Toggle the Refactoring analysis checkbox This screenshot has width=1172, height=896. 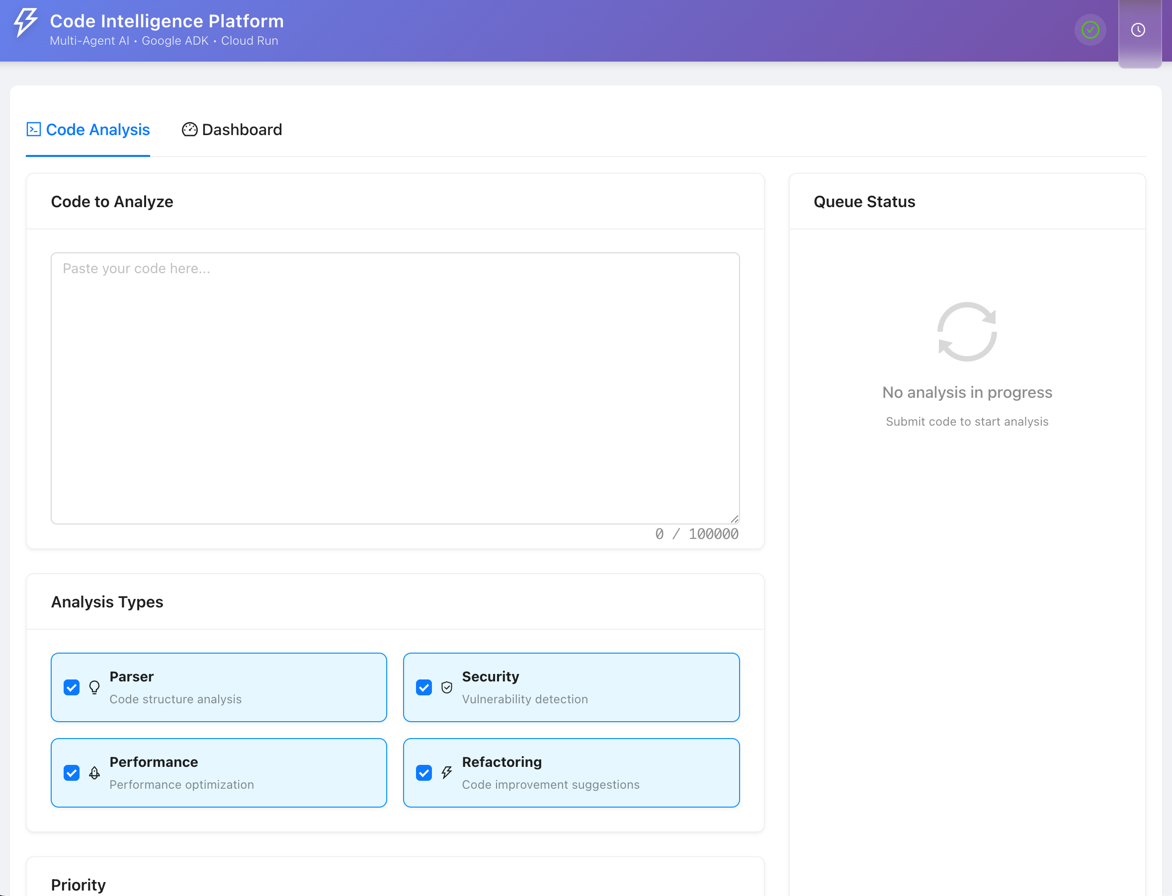pyautogui.click(x=424, y=773)
